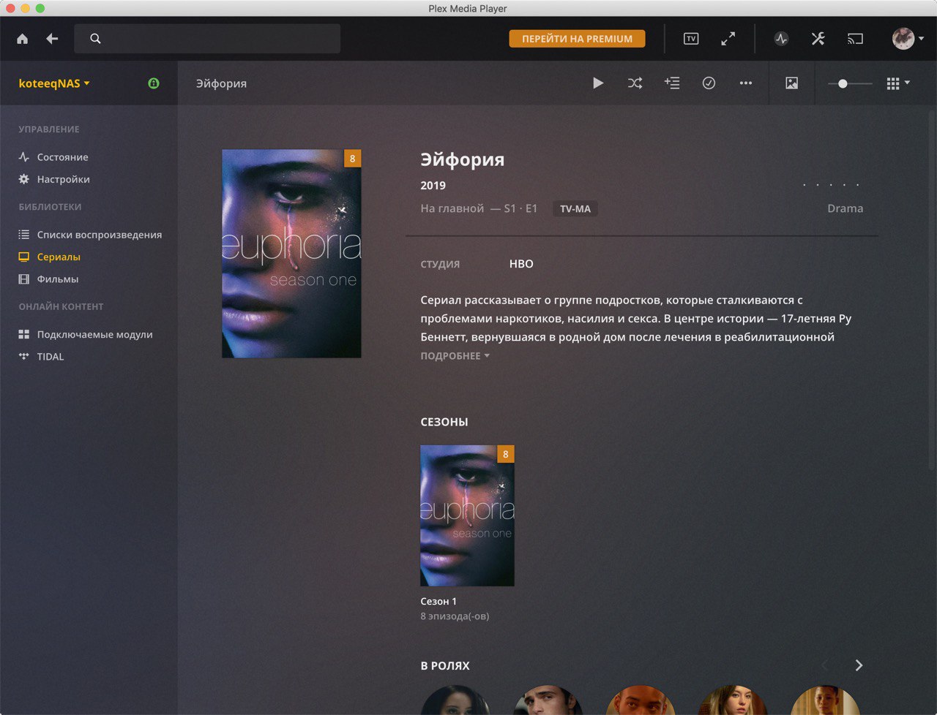The image size is (937, 715).
Task: Open the activity pulse icon in top bar
Action: [x=782, y=39]
